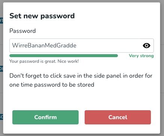Image resolution: width=164 pixels, height=136 pixels.
Task: Toggle password visibility with the eye icon
Action: (x=146, y=46)
